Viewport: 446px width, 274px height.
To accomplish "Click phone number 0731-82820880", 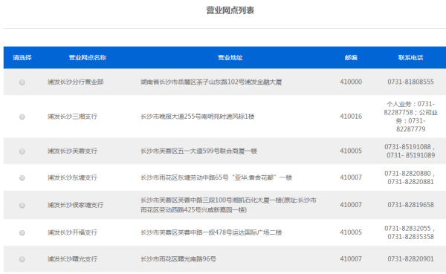I will [x=408, y=173].
